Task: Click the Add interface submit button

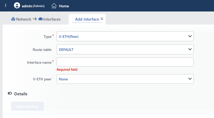Action: click(x=27, y=106)
